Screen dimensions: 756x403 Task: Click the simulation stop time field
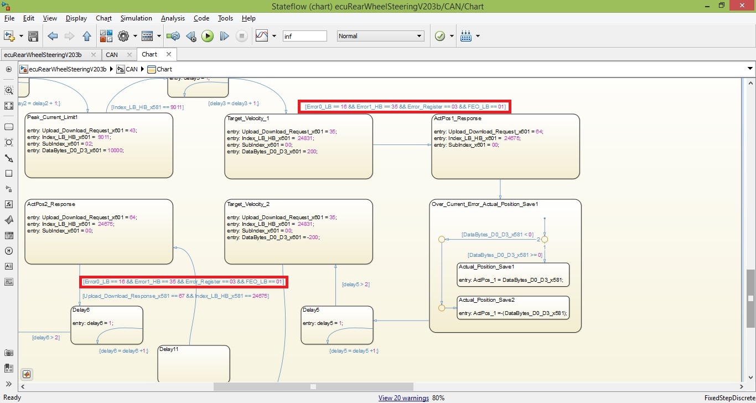304,36
